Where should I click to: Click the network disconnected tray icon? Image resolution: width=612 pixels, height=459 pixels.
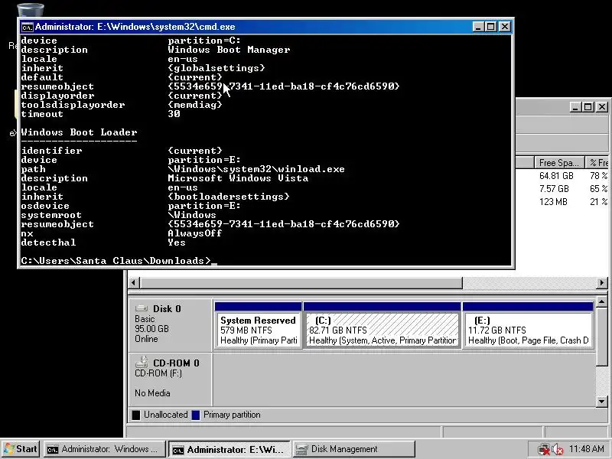click(544, 449)
